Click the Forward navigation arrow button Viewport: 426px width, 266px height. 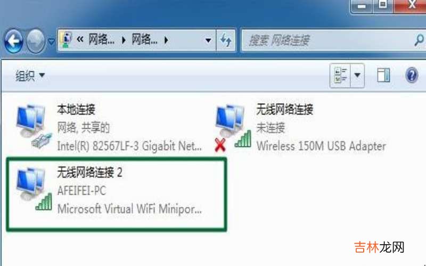point(36,41)
